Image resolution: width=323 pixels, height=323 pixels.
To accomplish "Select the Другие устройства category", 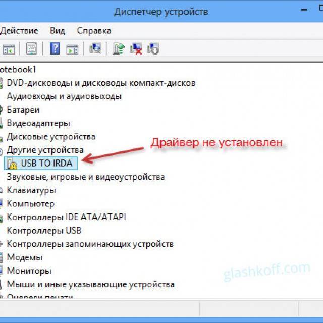I will click(x=45, y=150).
